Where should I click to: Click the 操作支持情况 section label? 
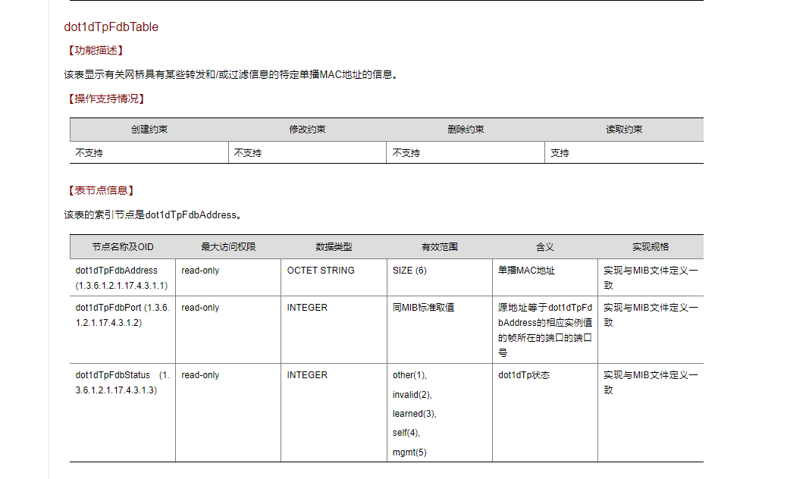tap(106, 99)
